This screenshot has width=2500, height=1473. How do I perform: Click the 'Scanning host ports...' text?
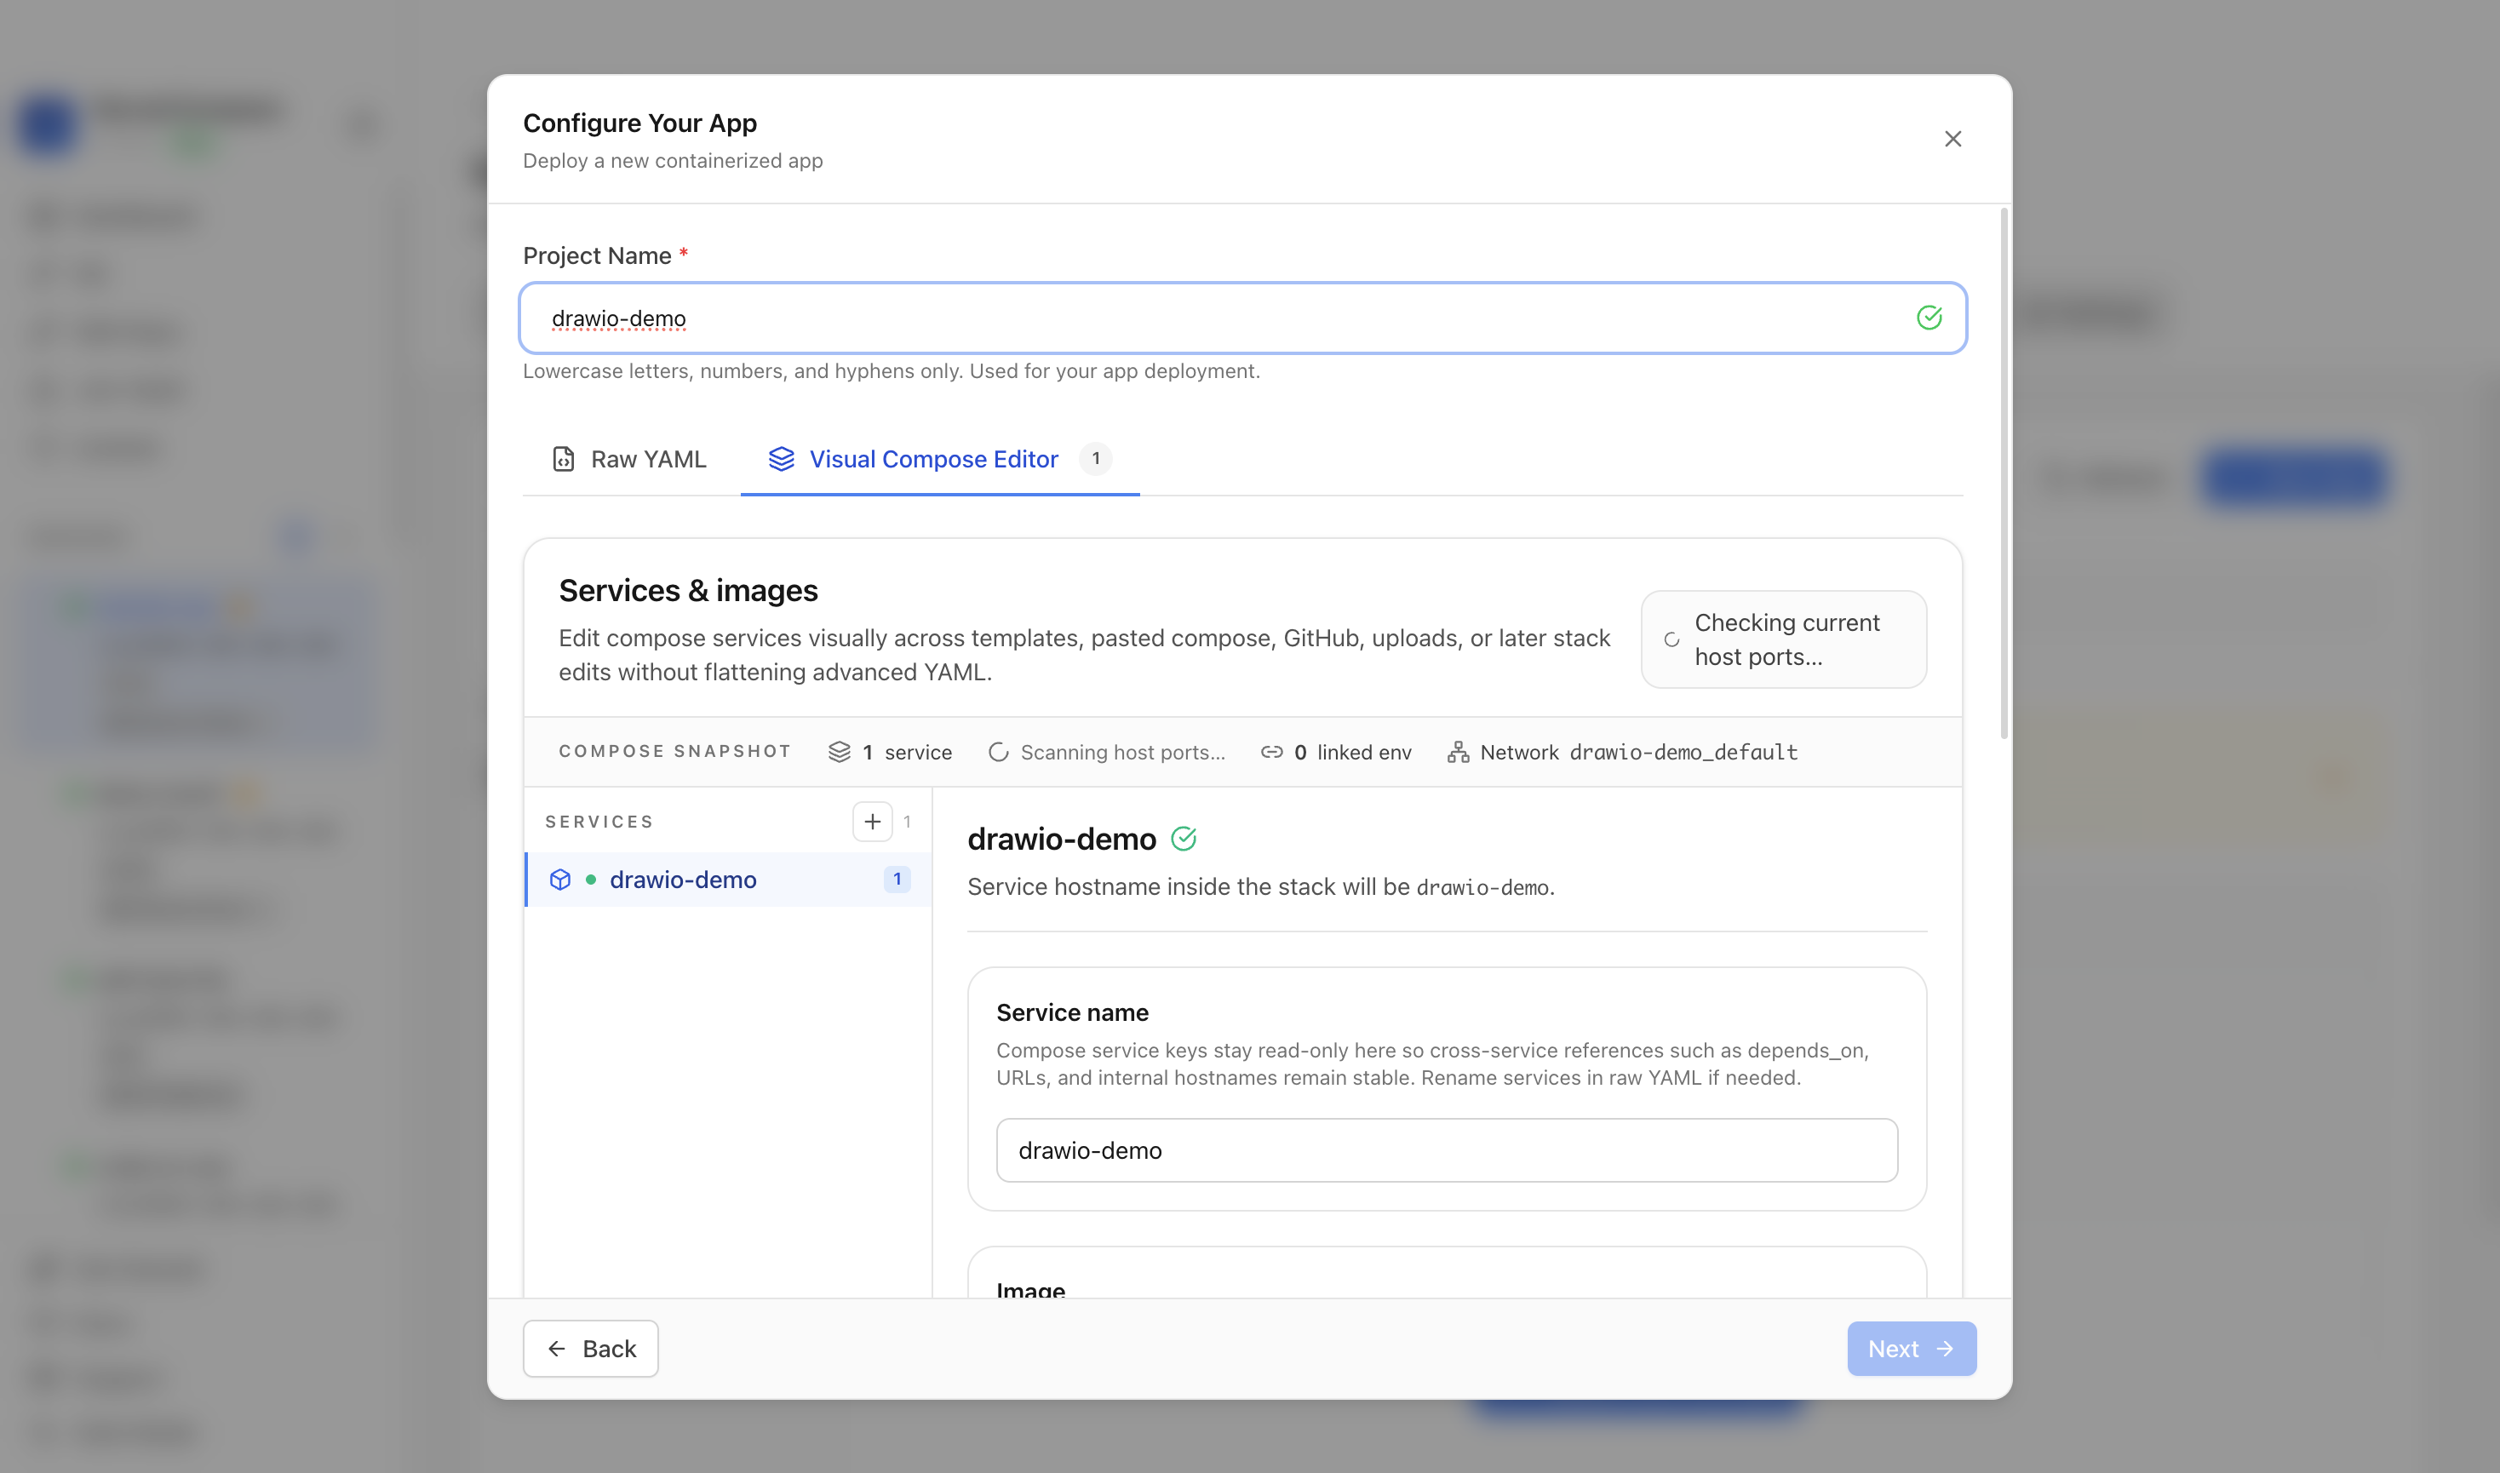click(x=1122, y=753)
